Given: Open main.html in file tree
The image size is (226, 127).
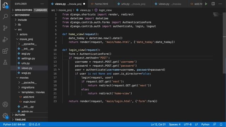Looking at the screenshot, I should click(29, 102).
